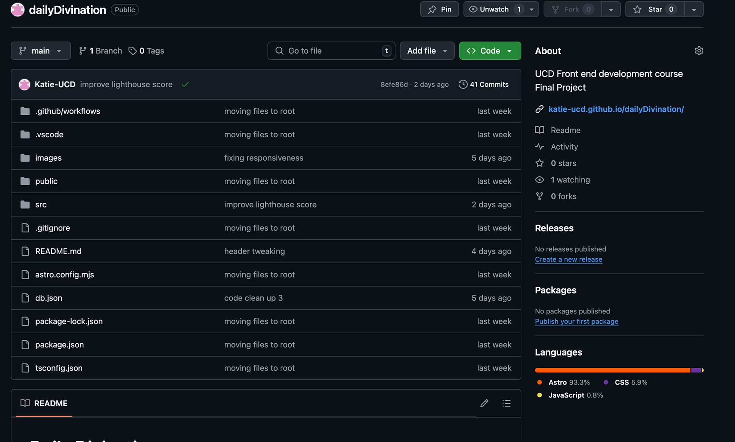This screenshot has width=735, height=442.
Task: Open the 'code clean up 3' commit message
Action: [253, 298]
